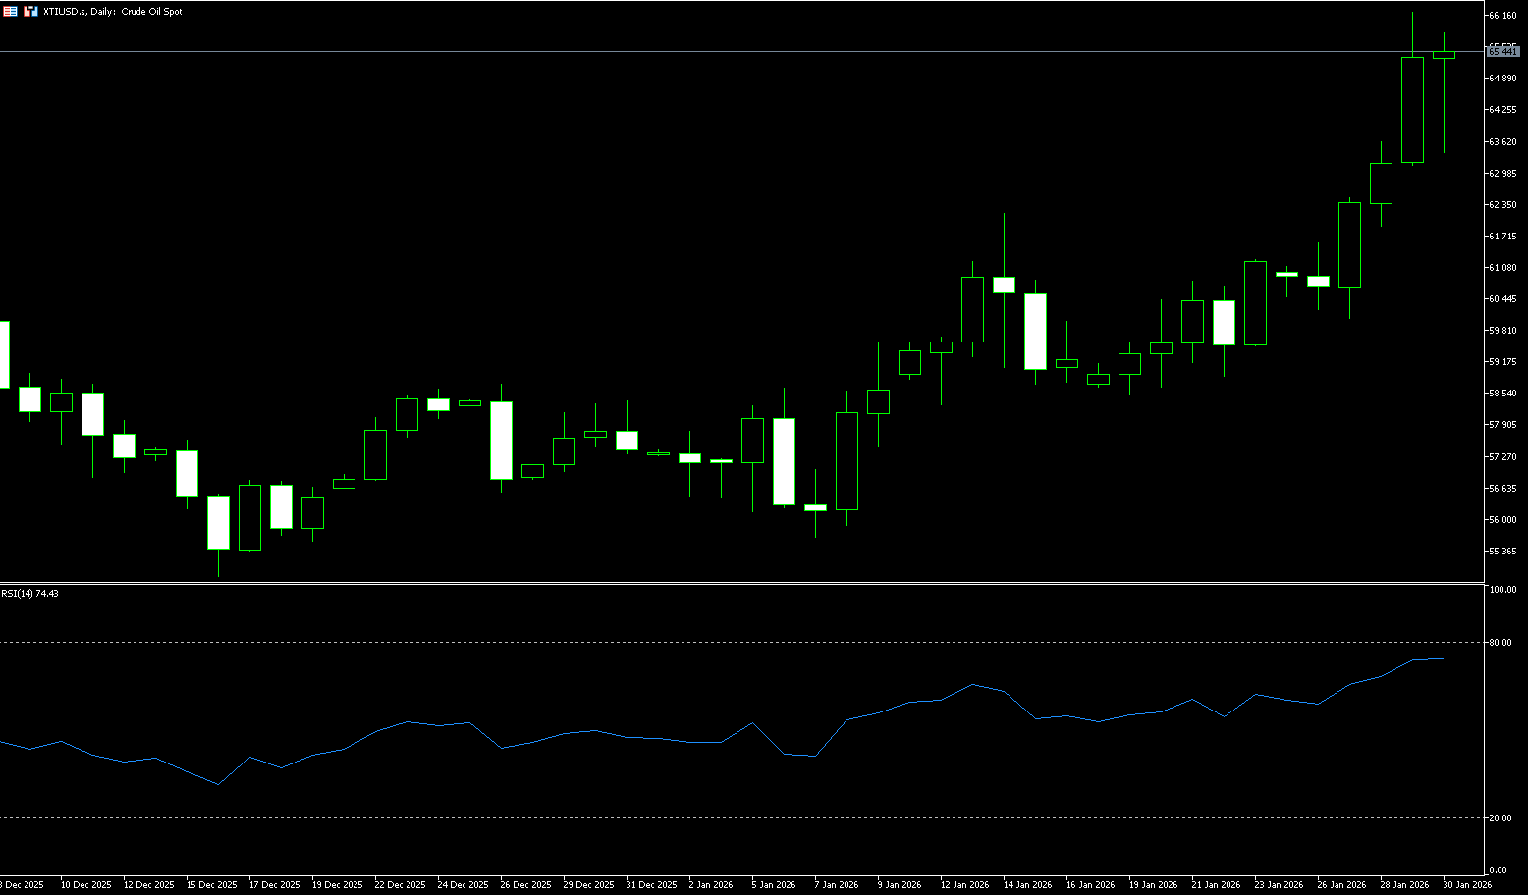The height and width of the screenshot is (895, 1528).
Task: Click the latest candlestick on the far right
Action: pos(1444,55)
